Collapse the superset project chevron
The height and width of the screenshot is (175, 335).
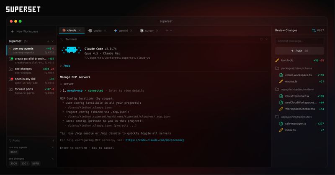(x=53, y=41)
